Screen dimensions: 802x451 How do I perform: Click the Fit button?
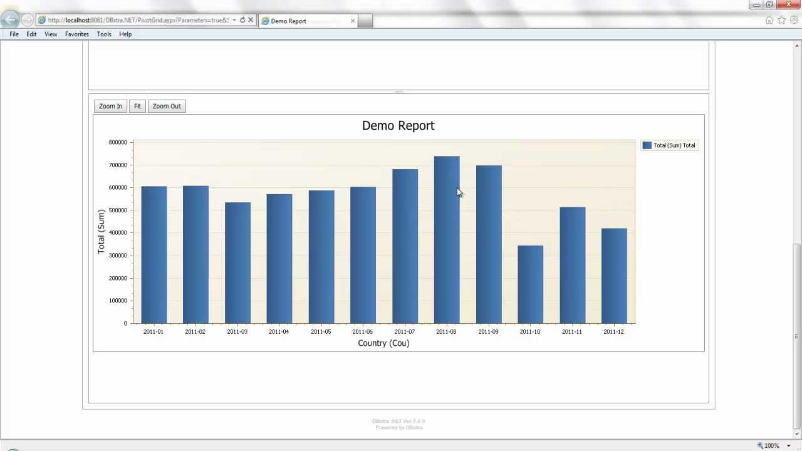pyautogui.click(x=137, y=106)
